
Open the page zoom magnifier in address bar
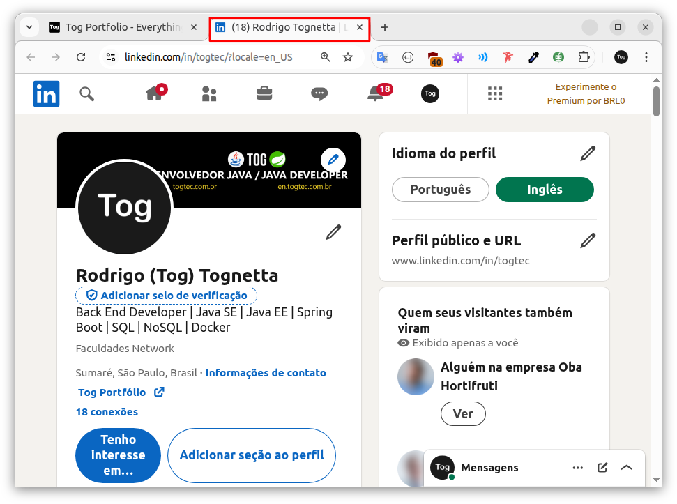click(325, 57)
